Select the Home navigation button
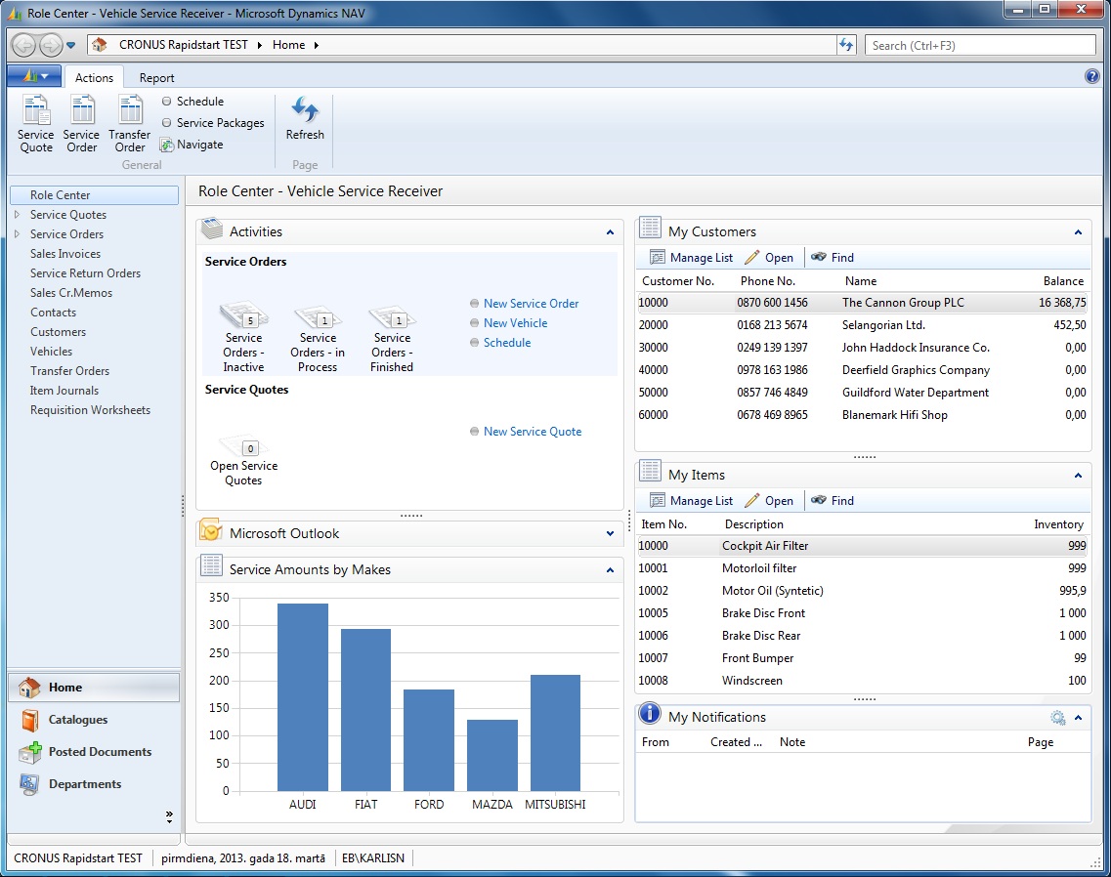 (x=94, y=688)
